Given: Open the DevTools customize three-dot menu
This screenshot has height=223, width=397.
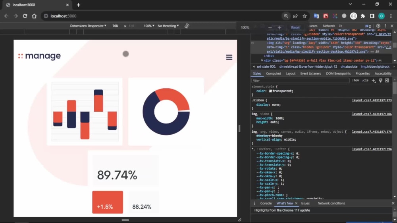Looking at the screenshot, I should tap(385, 26).
